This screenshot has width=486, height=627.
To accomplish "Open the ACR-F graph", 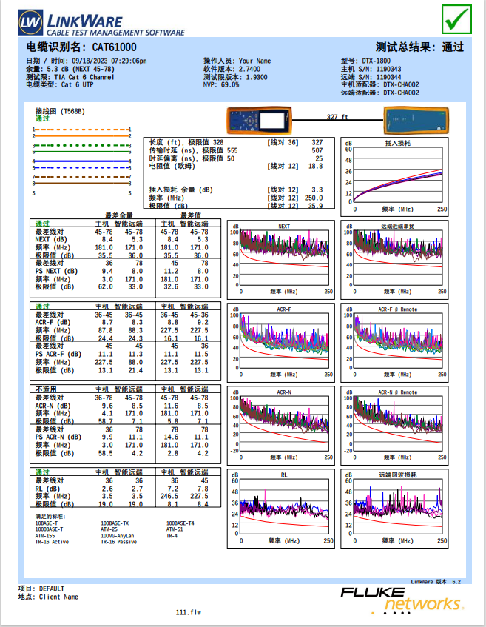I will pyautogui.click(x=281, y=342).
